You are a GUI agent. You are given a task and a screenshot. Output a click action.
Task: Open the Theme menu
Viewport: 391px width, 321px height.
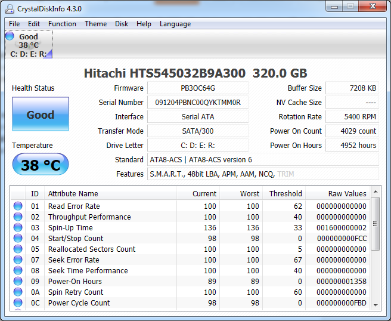95,24
